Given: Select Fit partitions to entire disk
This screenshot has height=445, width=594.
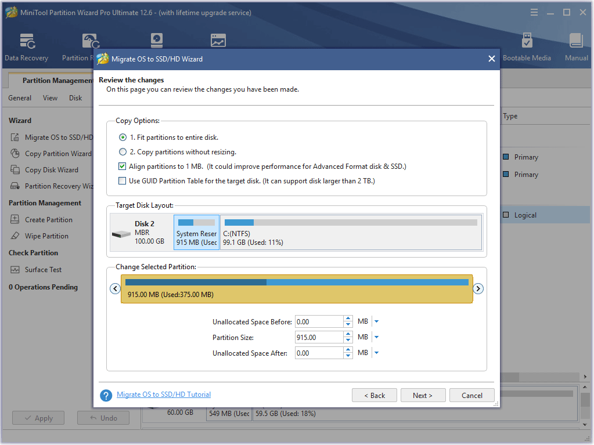Looking at the screenshot, I should click(123, 138).
